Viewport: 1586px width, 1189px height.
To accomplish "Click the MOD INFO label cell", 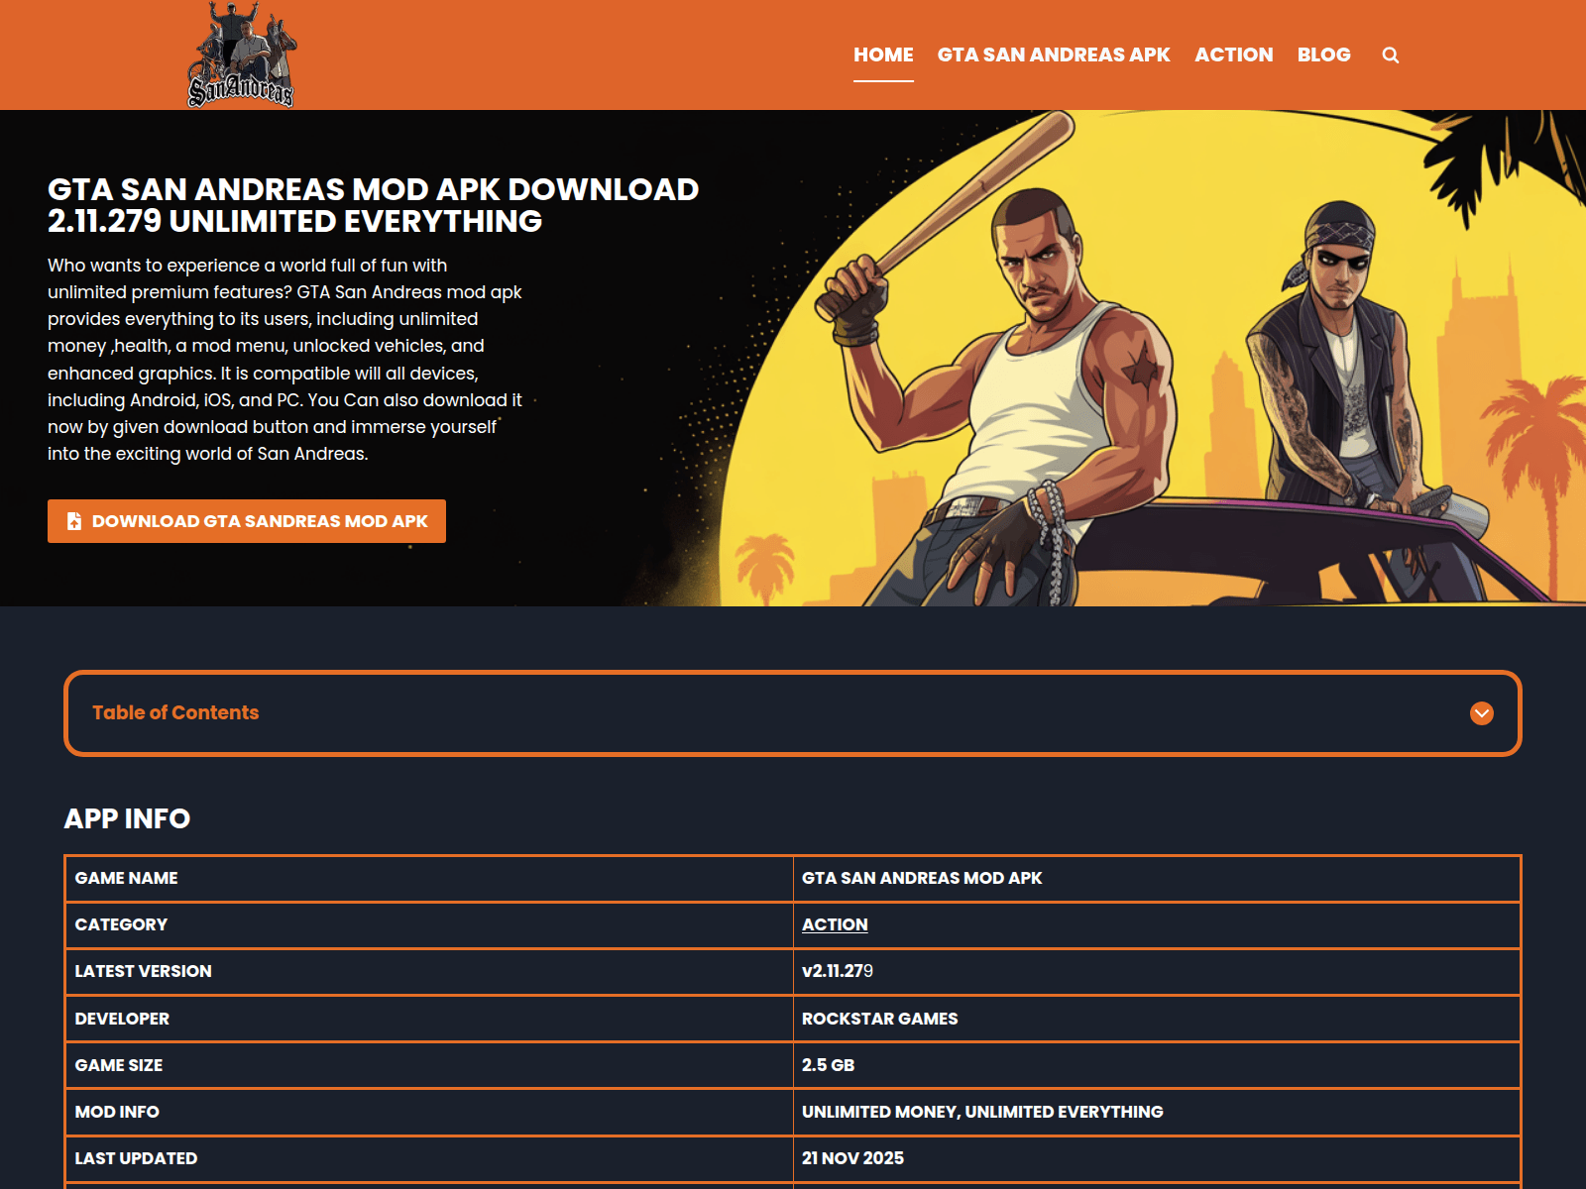I will coord(429,1112).
